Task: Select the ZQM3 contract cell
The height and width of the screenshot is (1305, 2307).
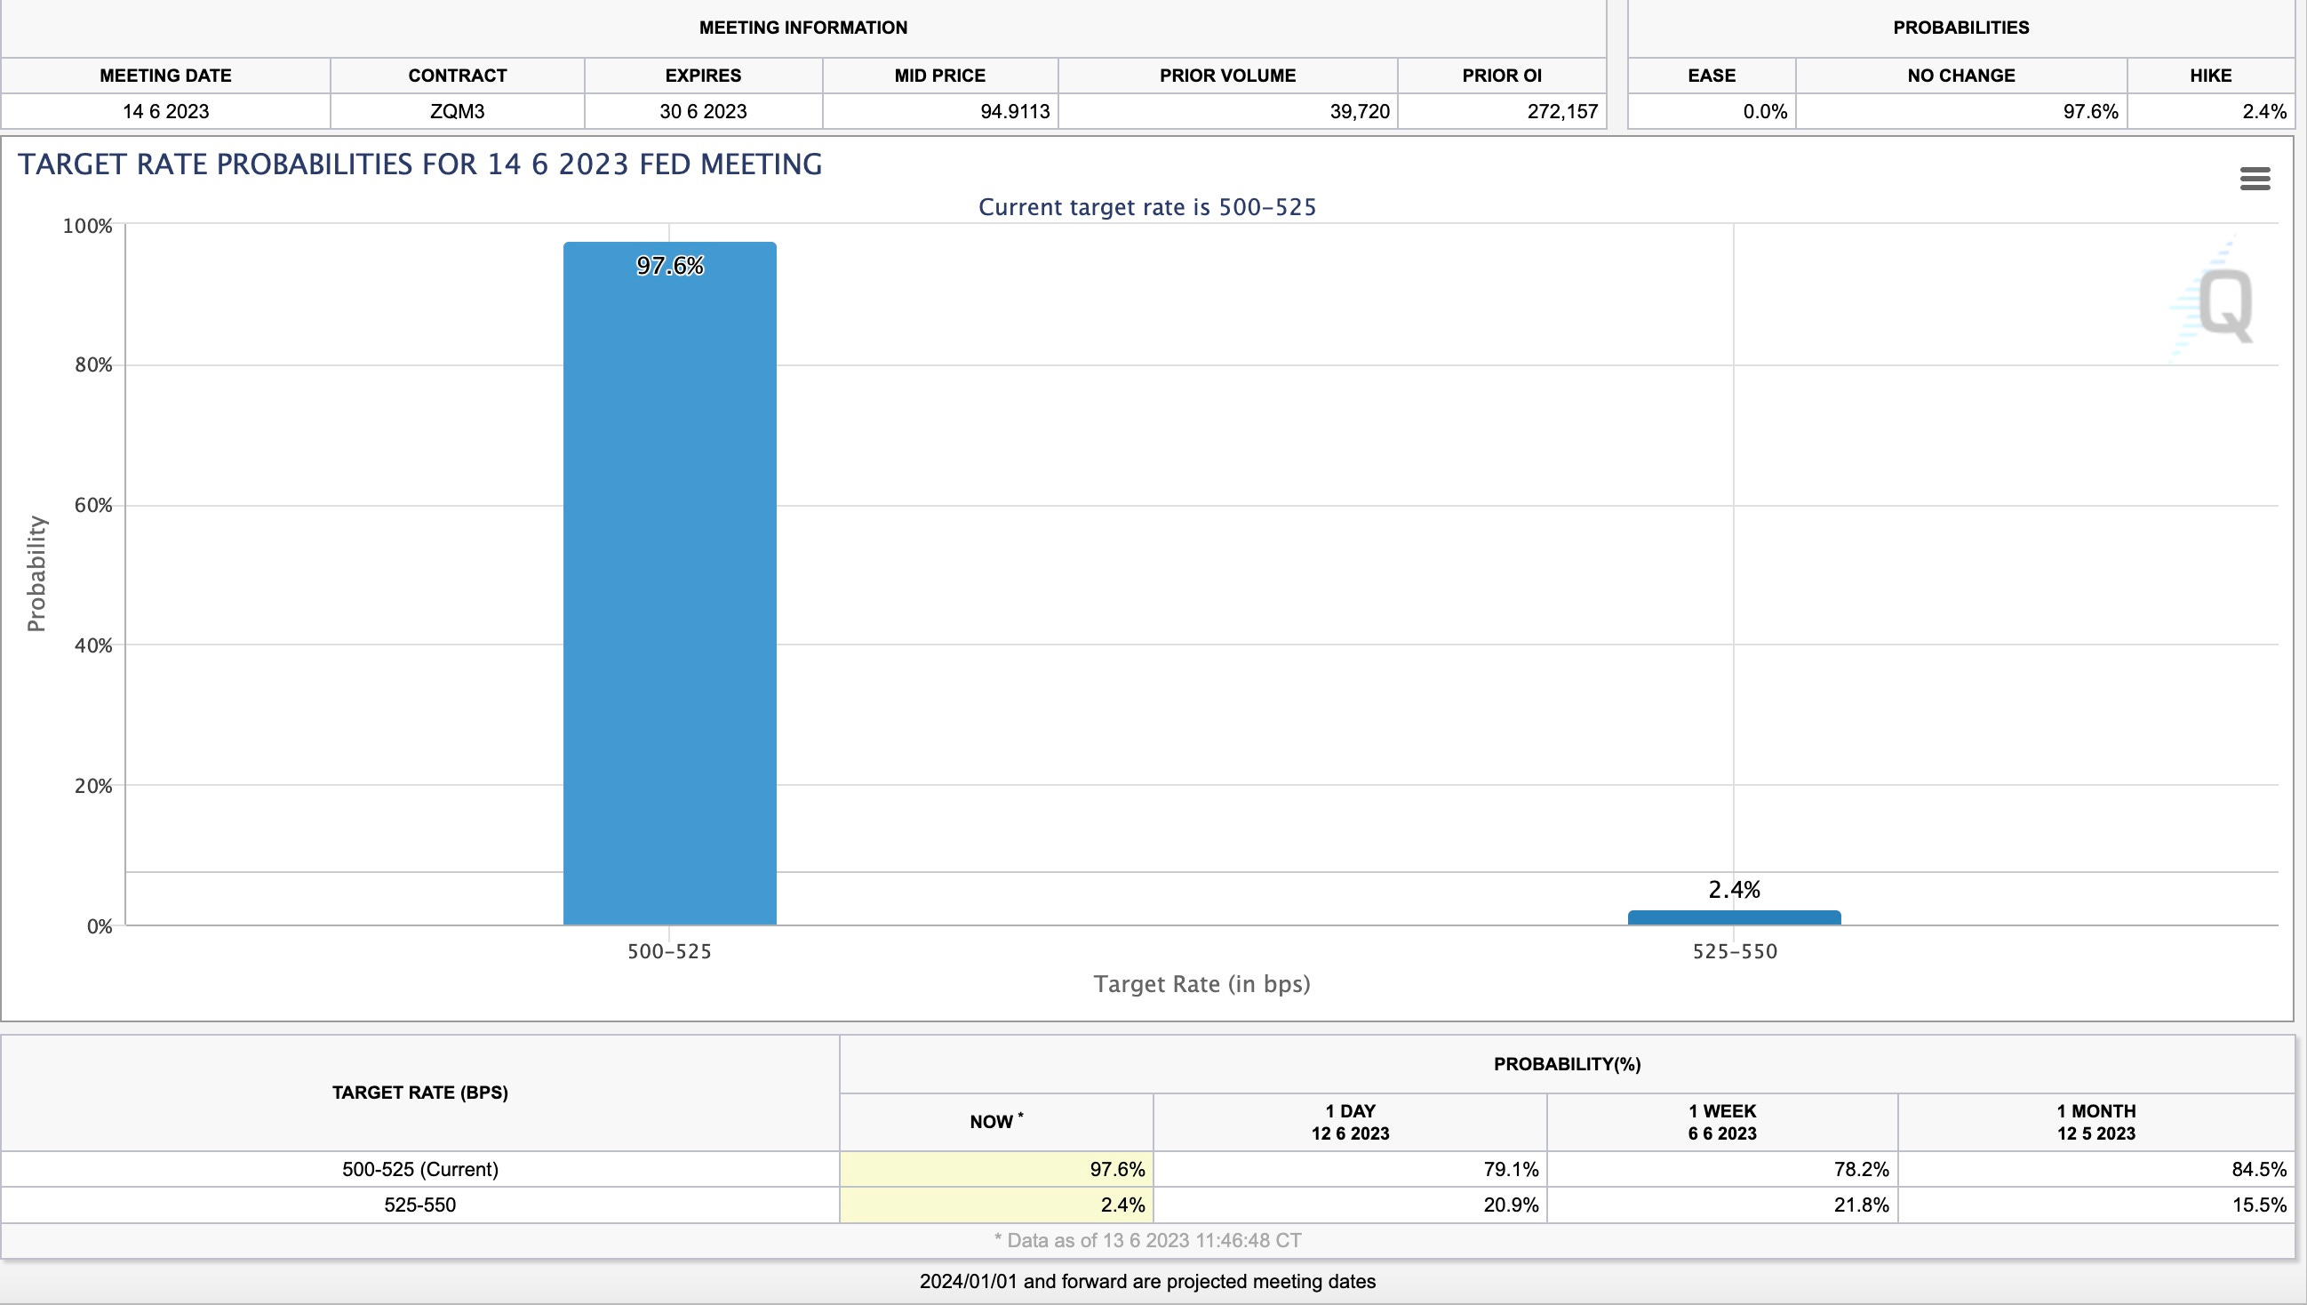Action: (x=457, y=111)
